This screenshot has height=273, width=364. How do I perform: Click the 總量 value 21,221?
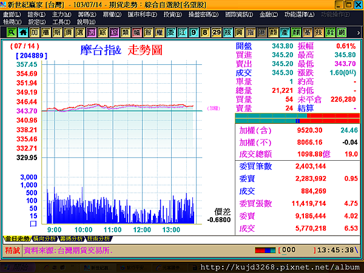click(283, 90)
